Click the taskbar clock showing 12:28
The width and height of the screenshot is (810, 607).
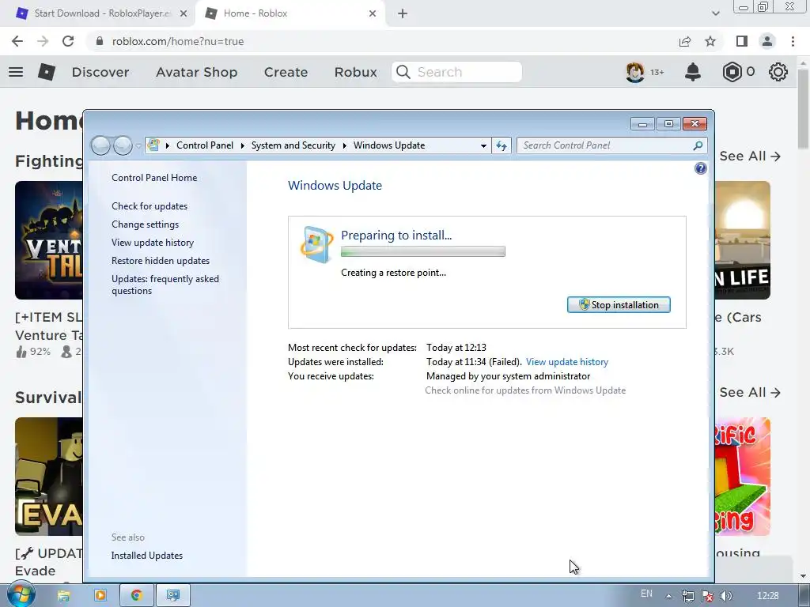coord(767,596)
